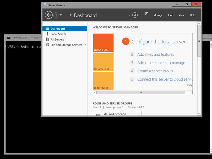Image resolution: width=212 pixels, height=159 pixels.
Task: Select the QUICK START tile
Action: click(103, 43)
